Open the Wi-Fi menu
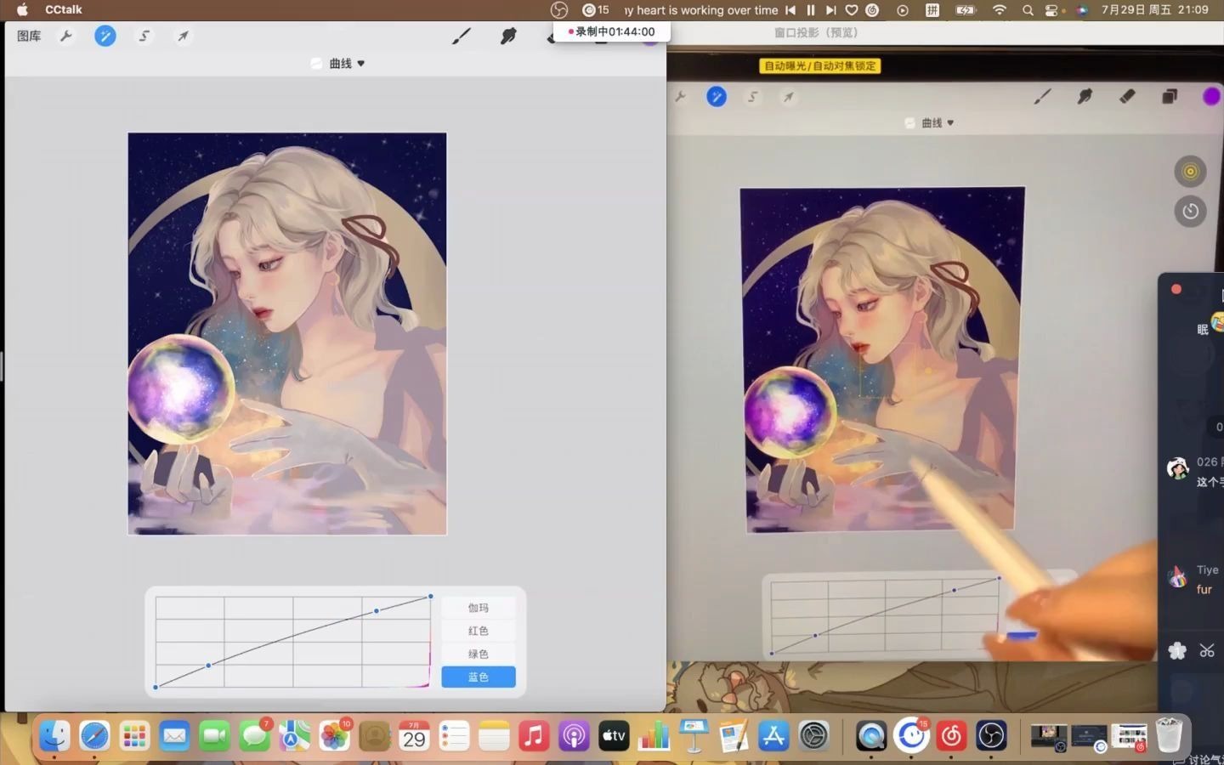Viewport: 1224px width, 765px height. [x=1000, y=10]
